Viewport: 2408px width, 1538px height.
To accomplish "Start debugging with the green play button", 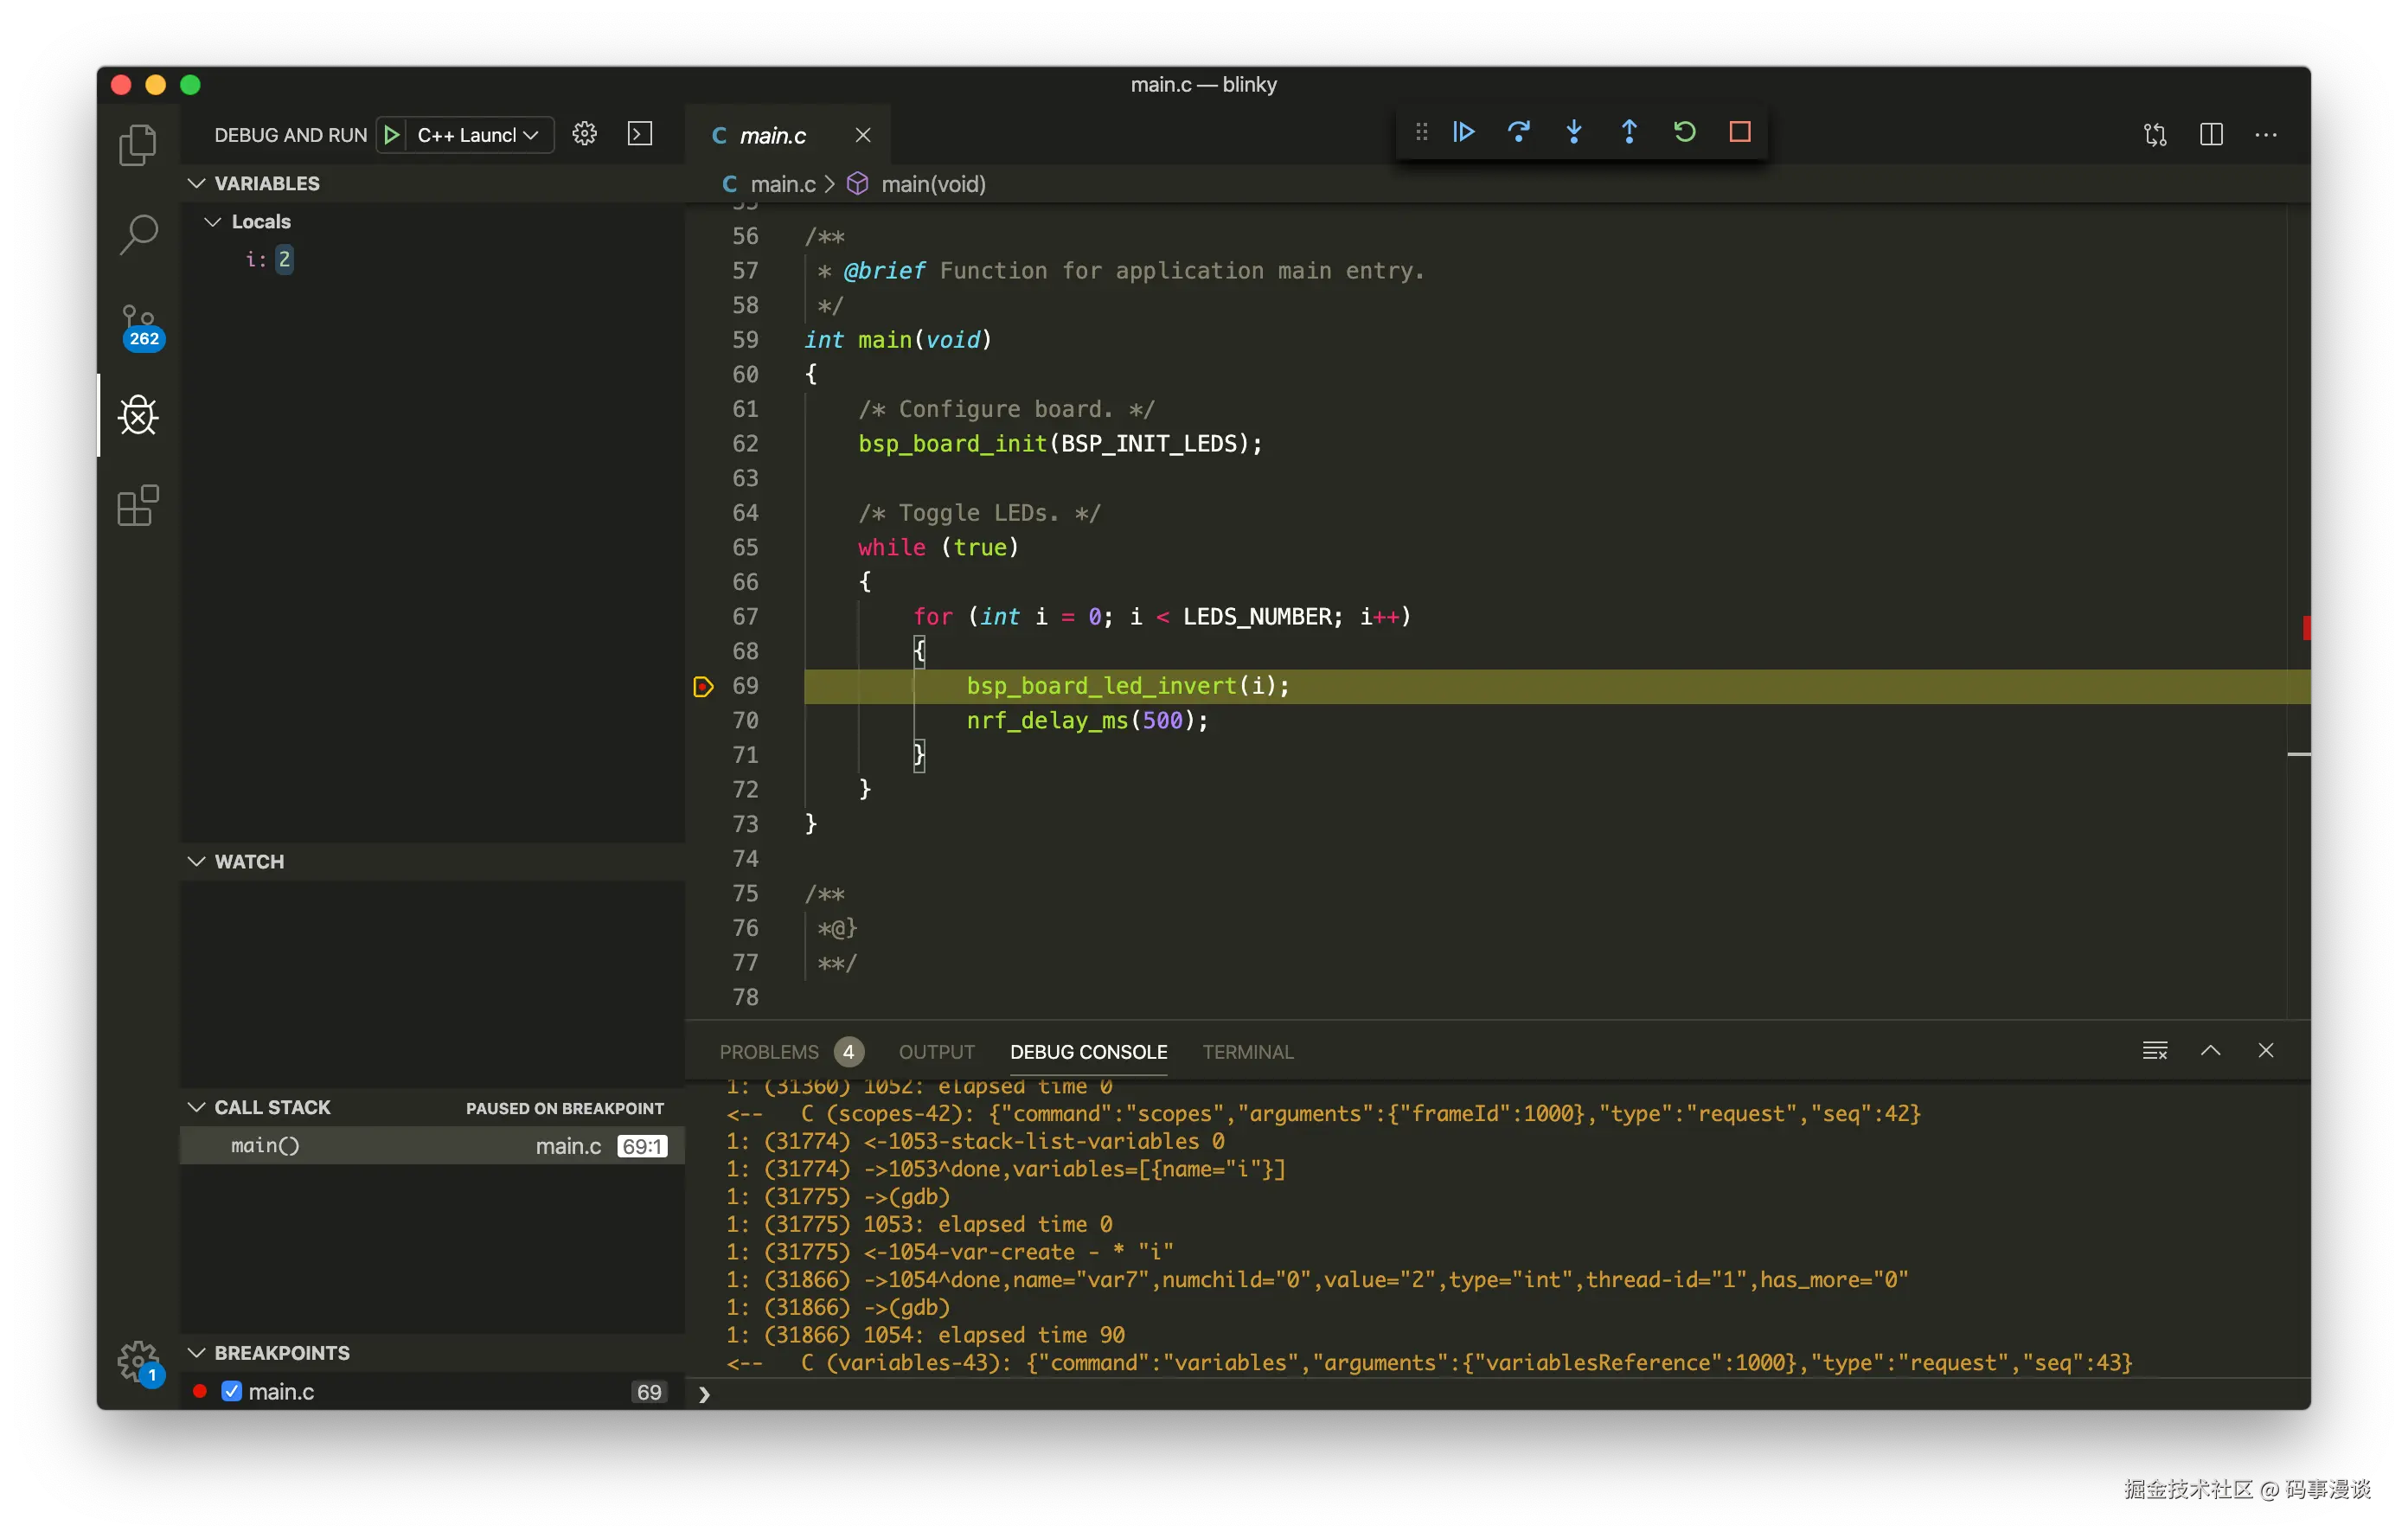I will pos(391,134).
